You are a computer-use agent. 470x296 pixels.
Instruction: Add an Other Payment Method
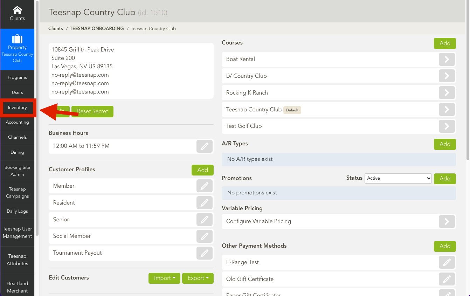[445, 246]
